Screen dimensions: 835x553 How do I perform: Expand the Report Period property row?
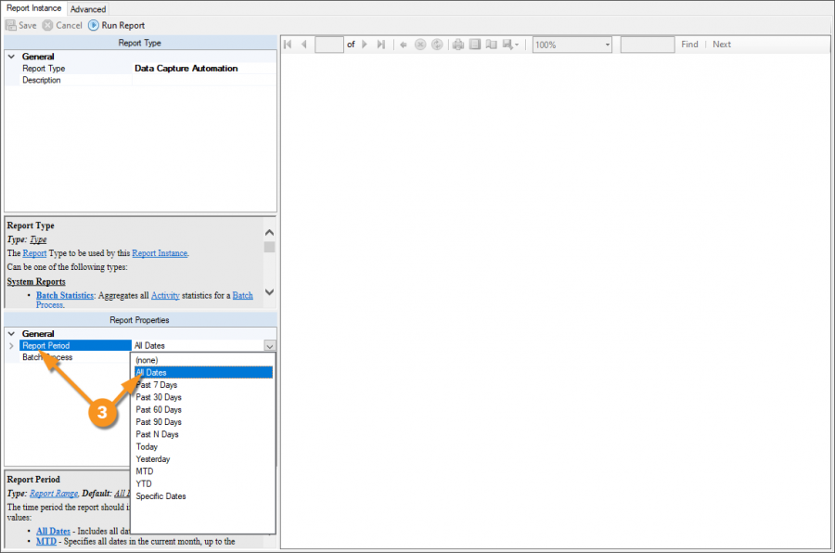[x=11, y=346]
